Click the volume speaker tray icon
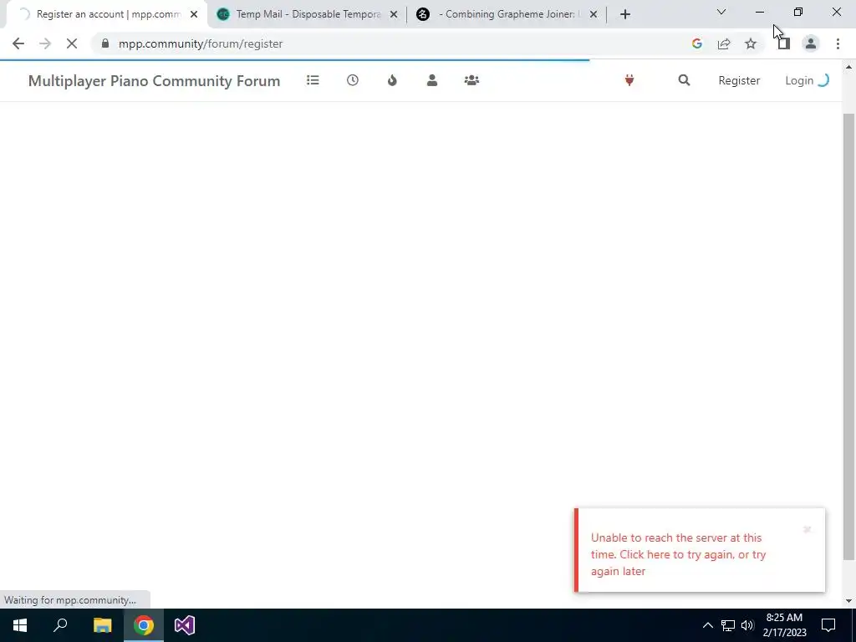Image resolution: width=856 pixels, height=642 pixels. 747,625
